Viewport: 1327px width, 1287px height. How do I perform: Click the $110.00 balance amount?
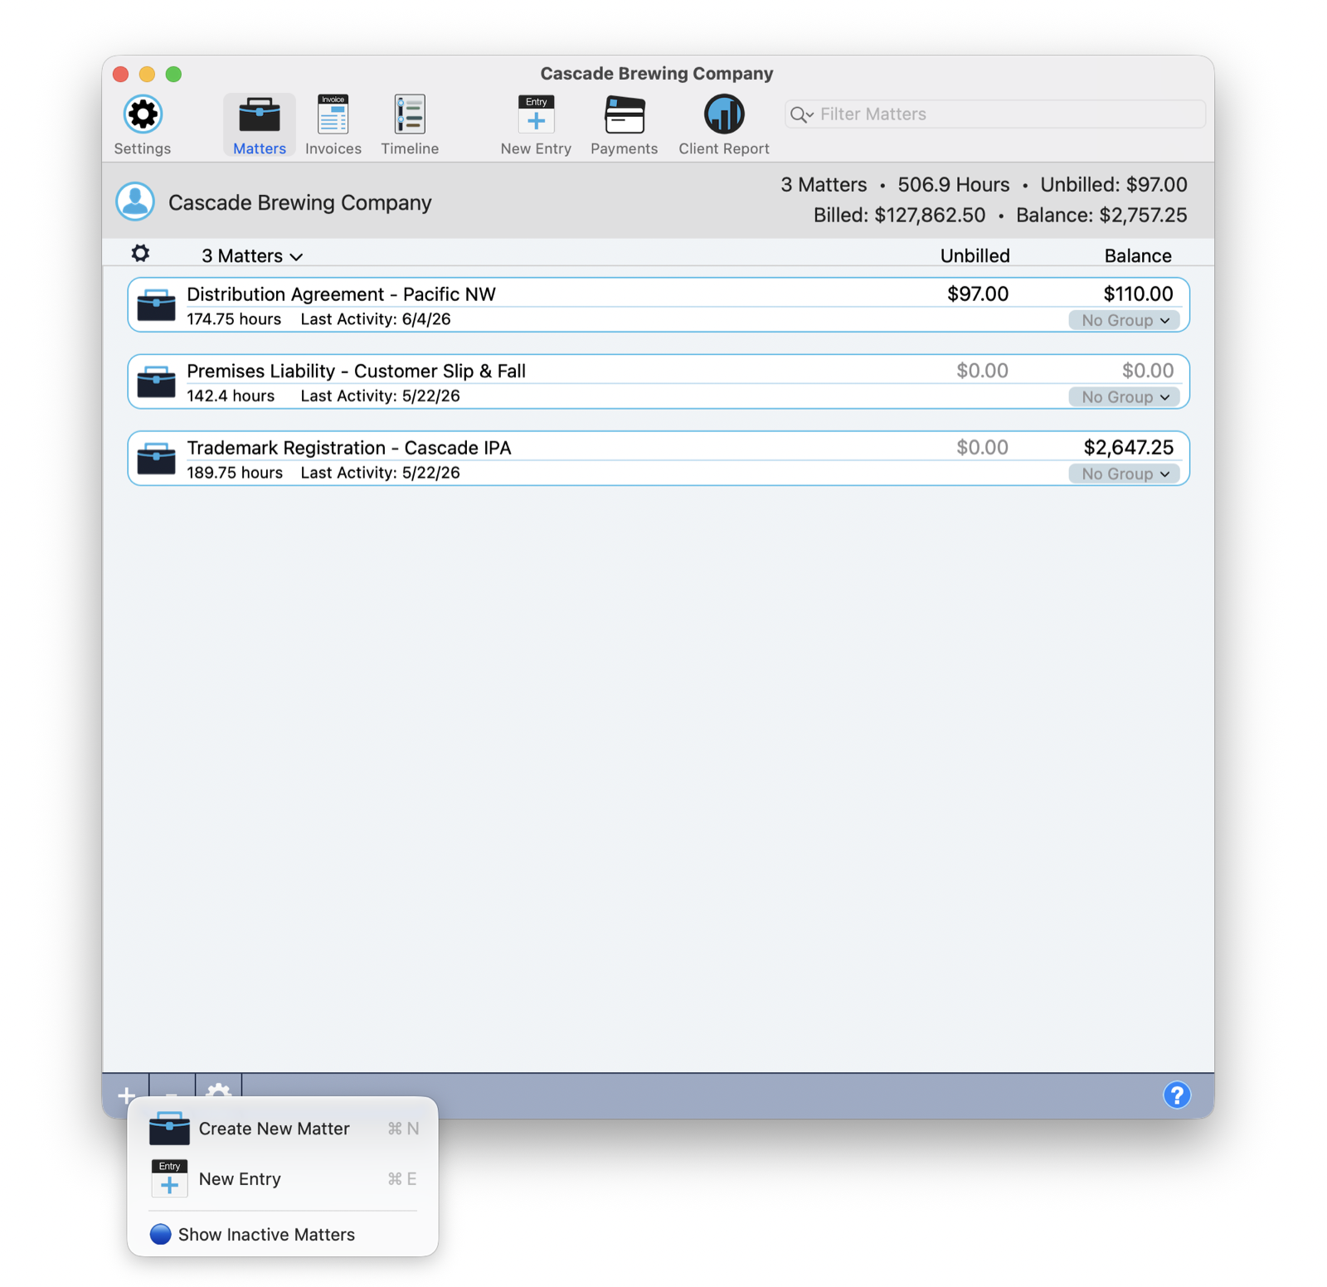point(1138,294)
